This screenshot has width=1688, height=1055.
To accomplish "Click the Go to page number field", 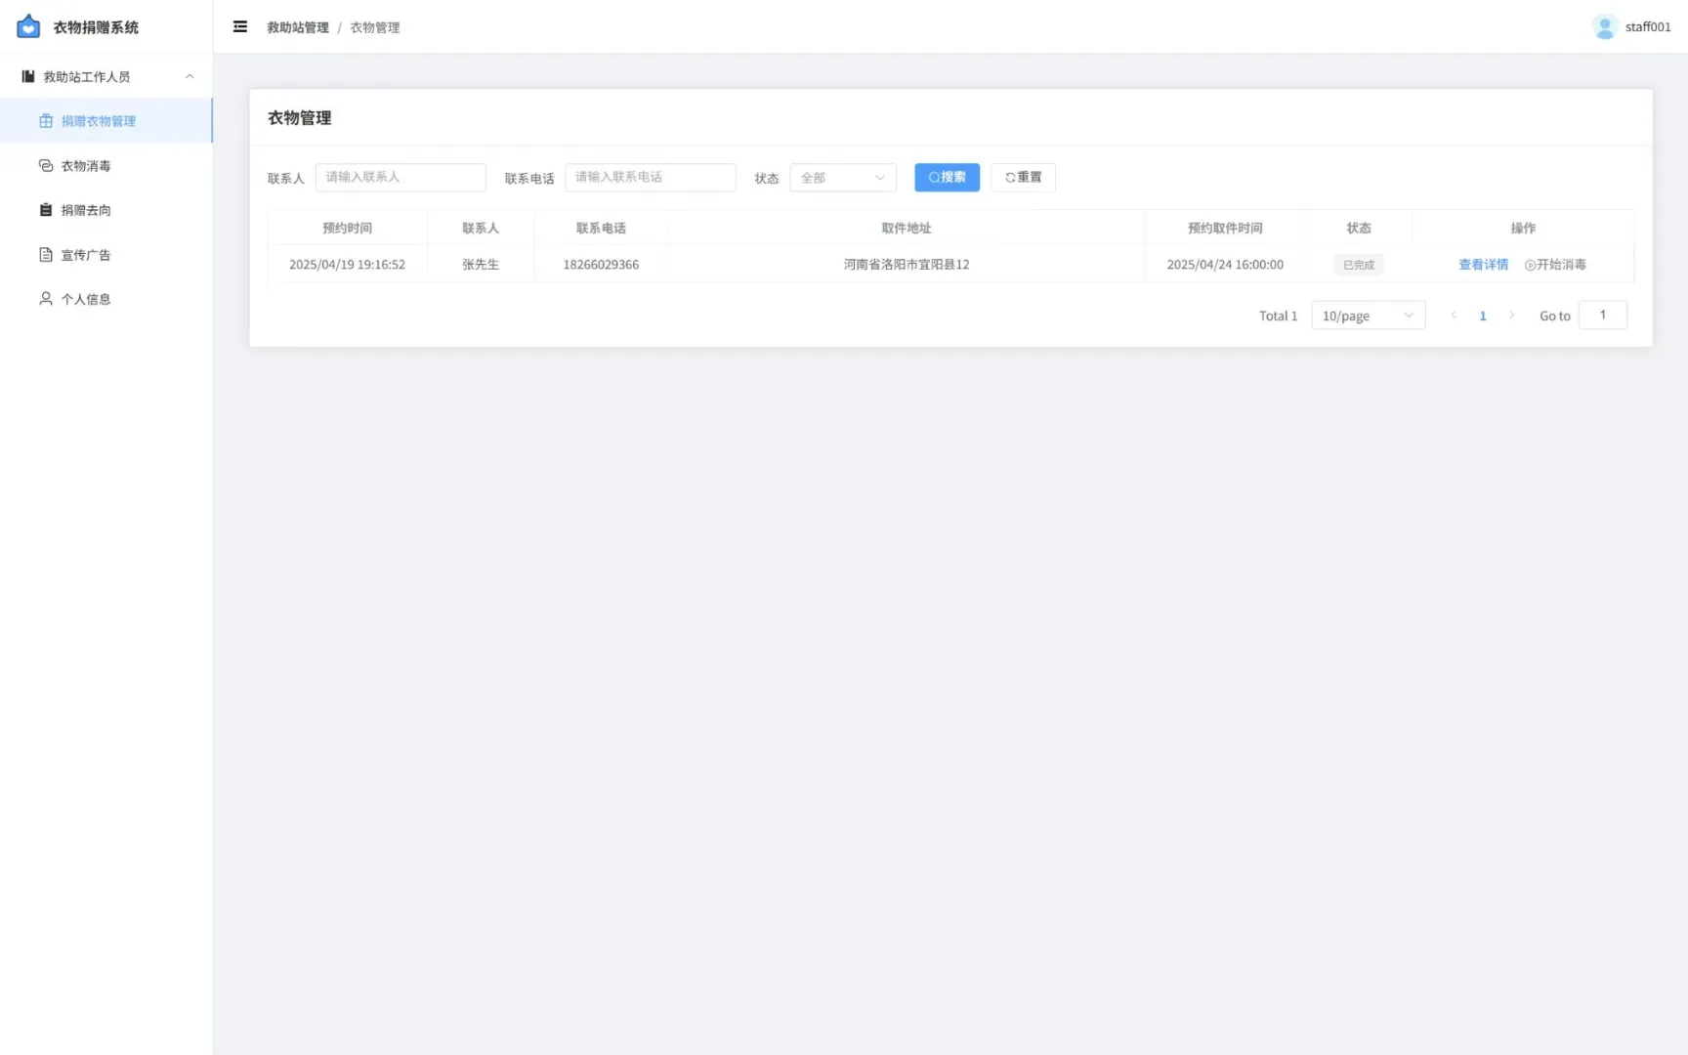I will [1602, 315].
